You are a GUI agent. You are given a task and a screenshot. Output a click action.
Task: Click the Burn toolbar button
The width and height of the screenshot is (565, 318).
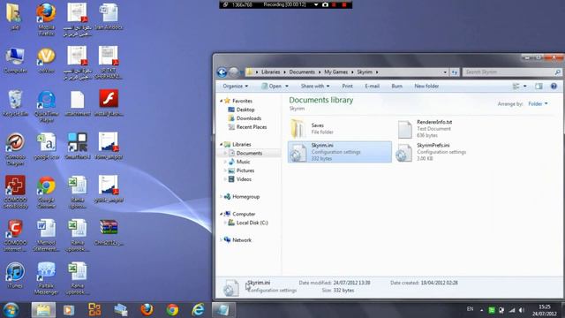pos(396,87)
